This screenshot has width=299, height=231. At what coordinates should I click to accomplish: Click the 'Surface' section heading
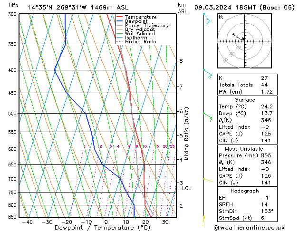245,100
